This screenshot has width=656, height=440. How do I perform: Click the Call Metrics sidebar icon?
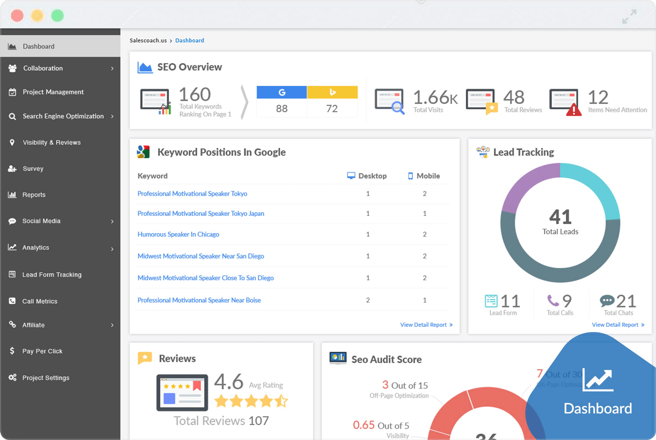click(11, 301)
